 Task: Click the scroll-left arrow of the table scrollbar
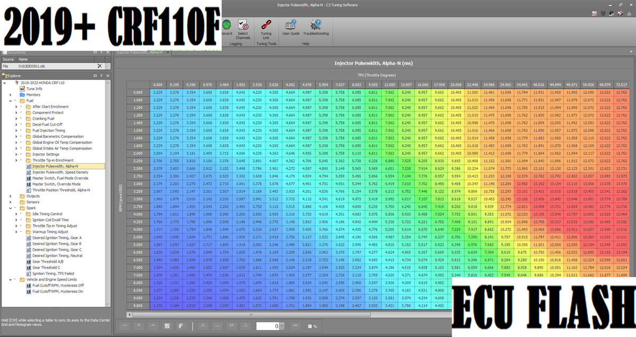coord(128,316)
